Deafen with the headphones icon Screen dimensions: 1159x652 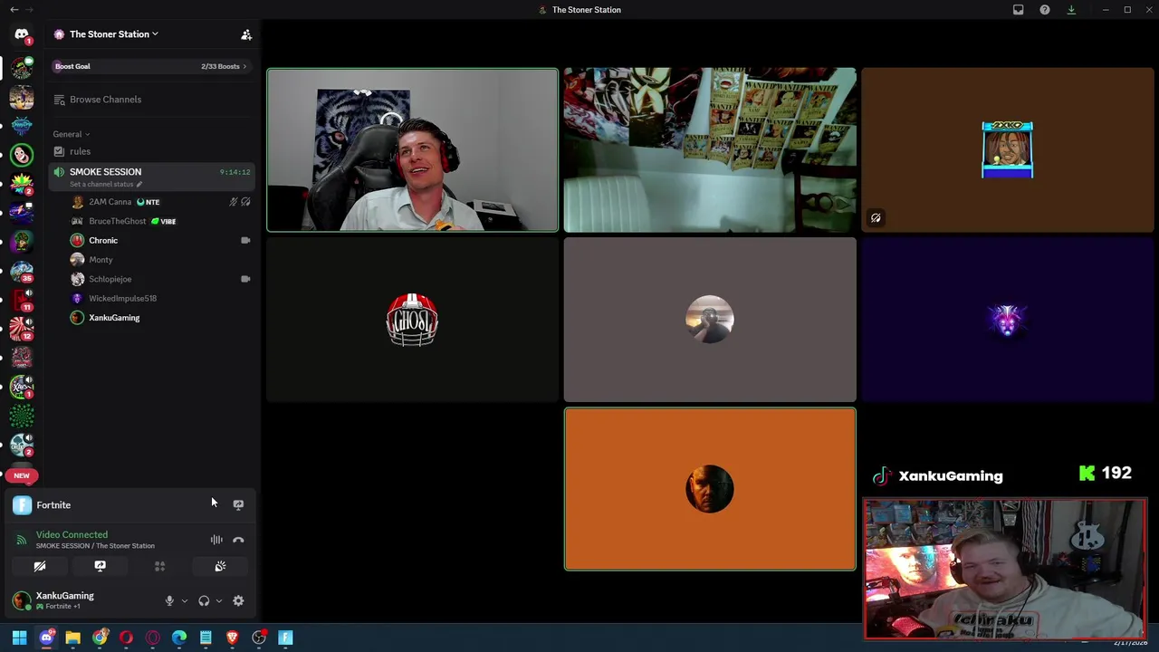point(204,600)
